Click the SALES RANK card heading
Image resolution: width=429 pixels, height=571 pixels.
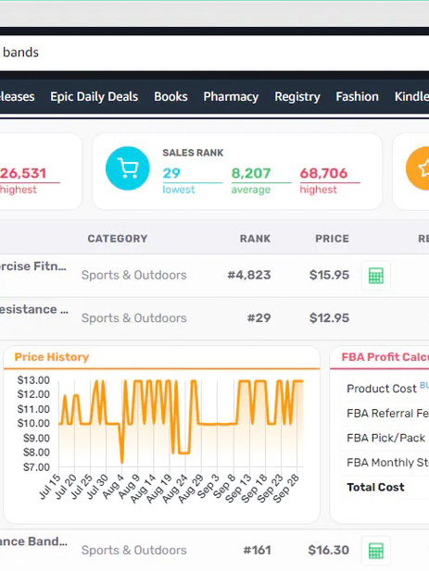[193, 153]
